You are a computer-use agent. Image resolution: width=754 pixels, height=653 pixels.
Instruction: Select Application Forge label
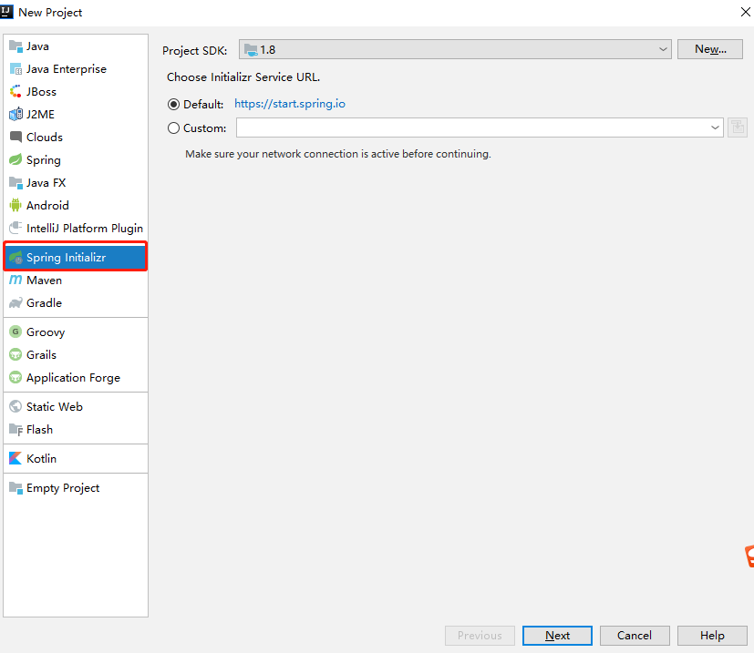[73, 378]
